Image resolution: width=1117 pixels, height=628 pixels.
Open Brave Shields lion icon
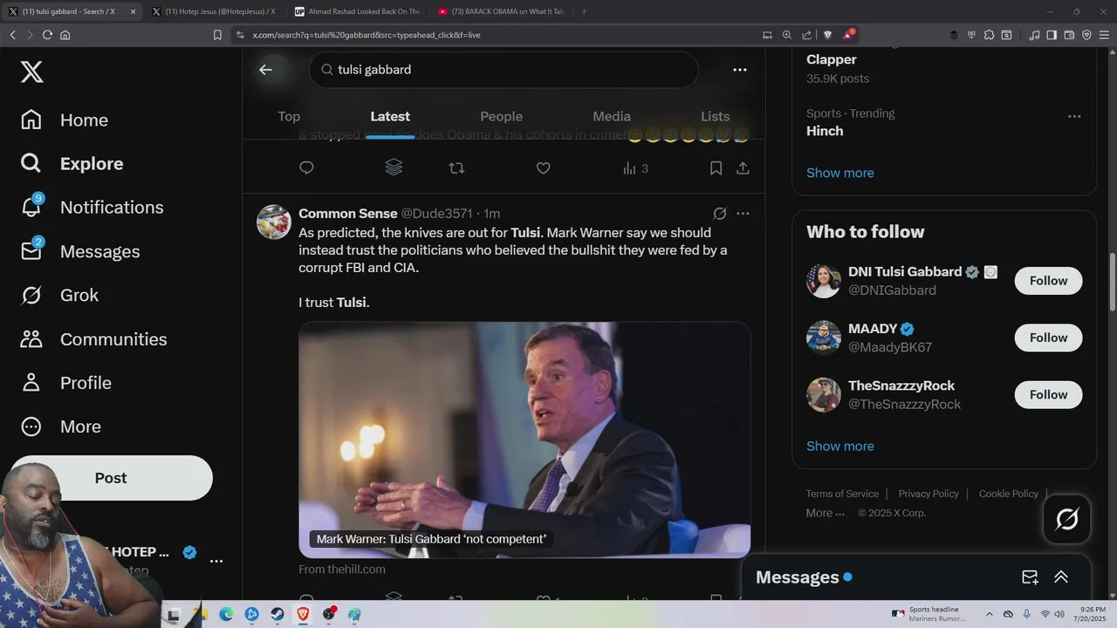(x=828, y=35)
